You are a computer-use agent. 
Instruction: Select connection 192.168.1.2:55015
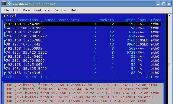24,32
